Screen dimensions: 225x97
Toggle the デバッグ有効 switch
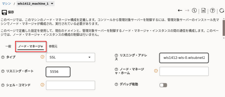[163, 85]
